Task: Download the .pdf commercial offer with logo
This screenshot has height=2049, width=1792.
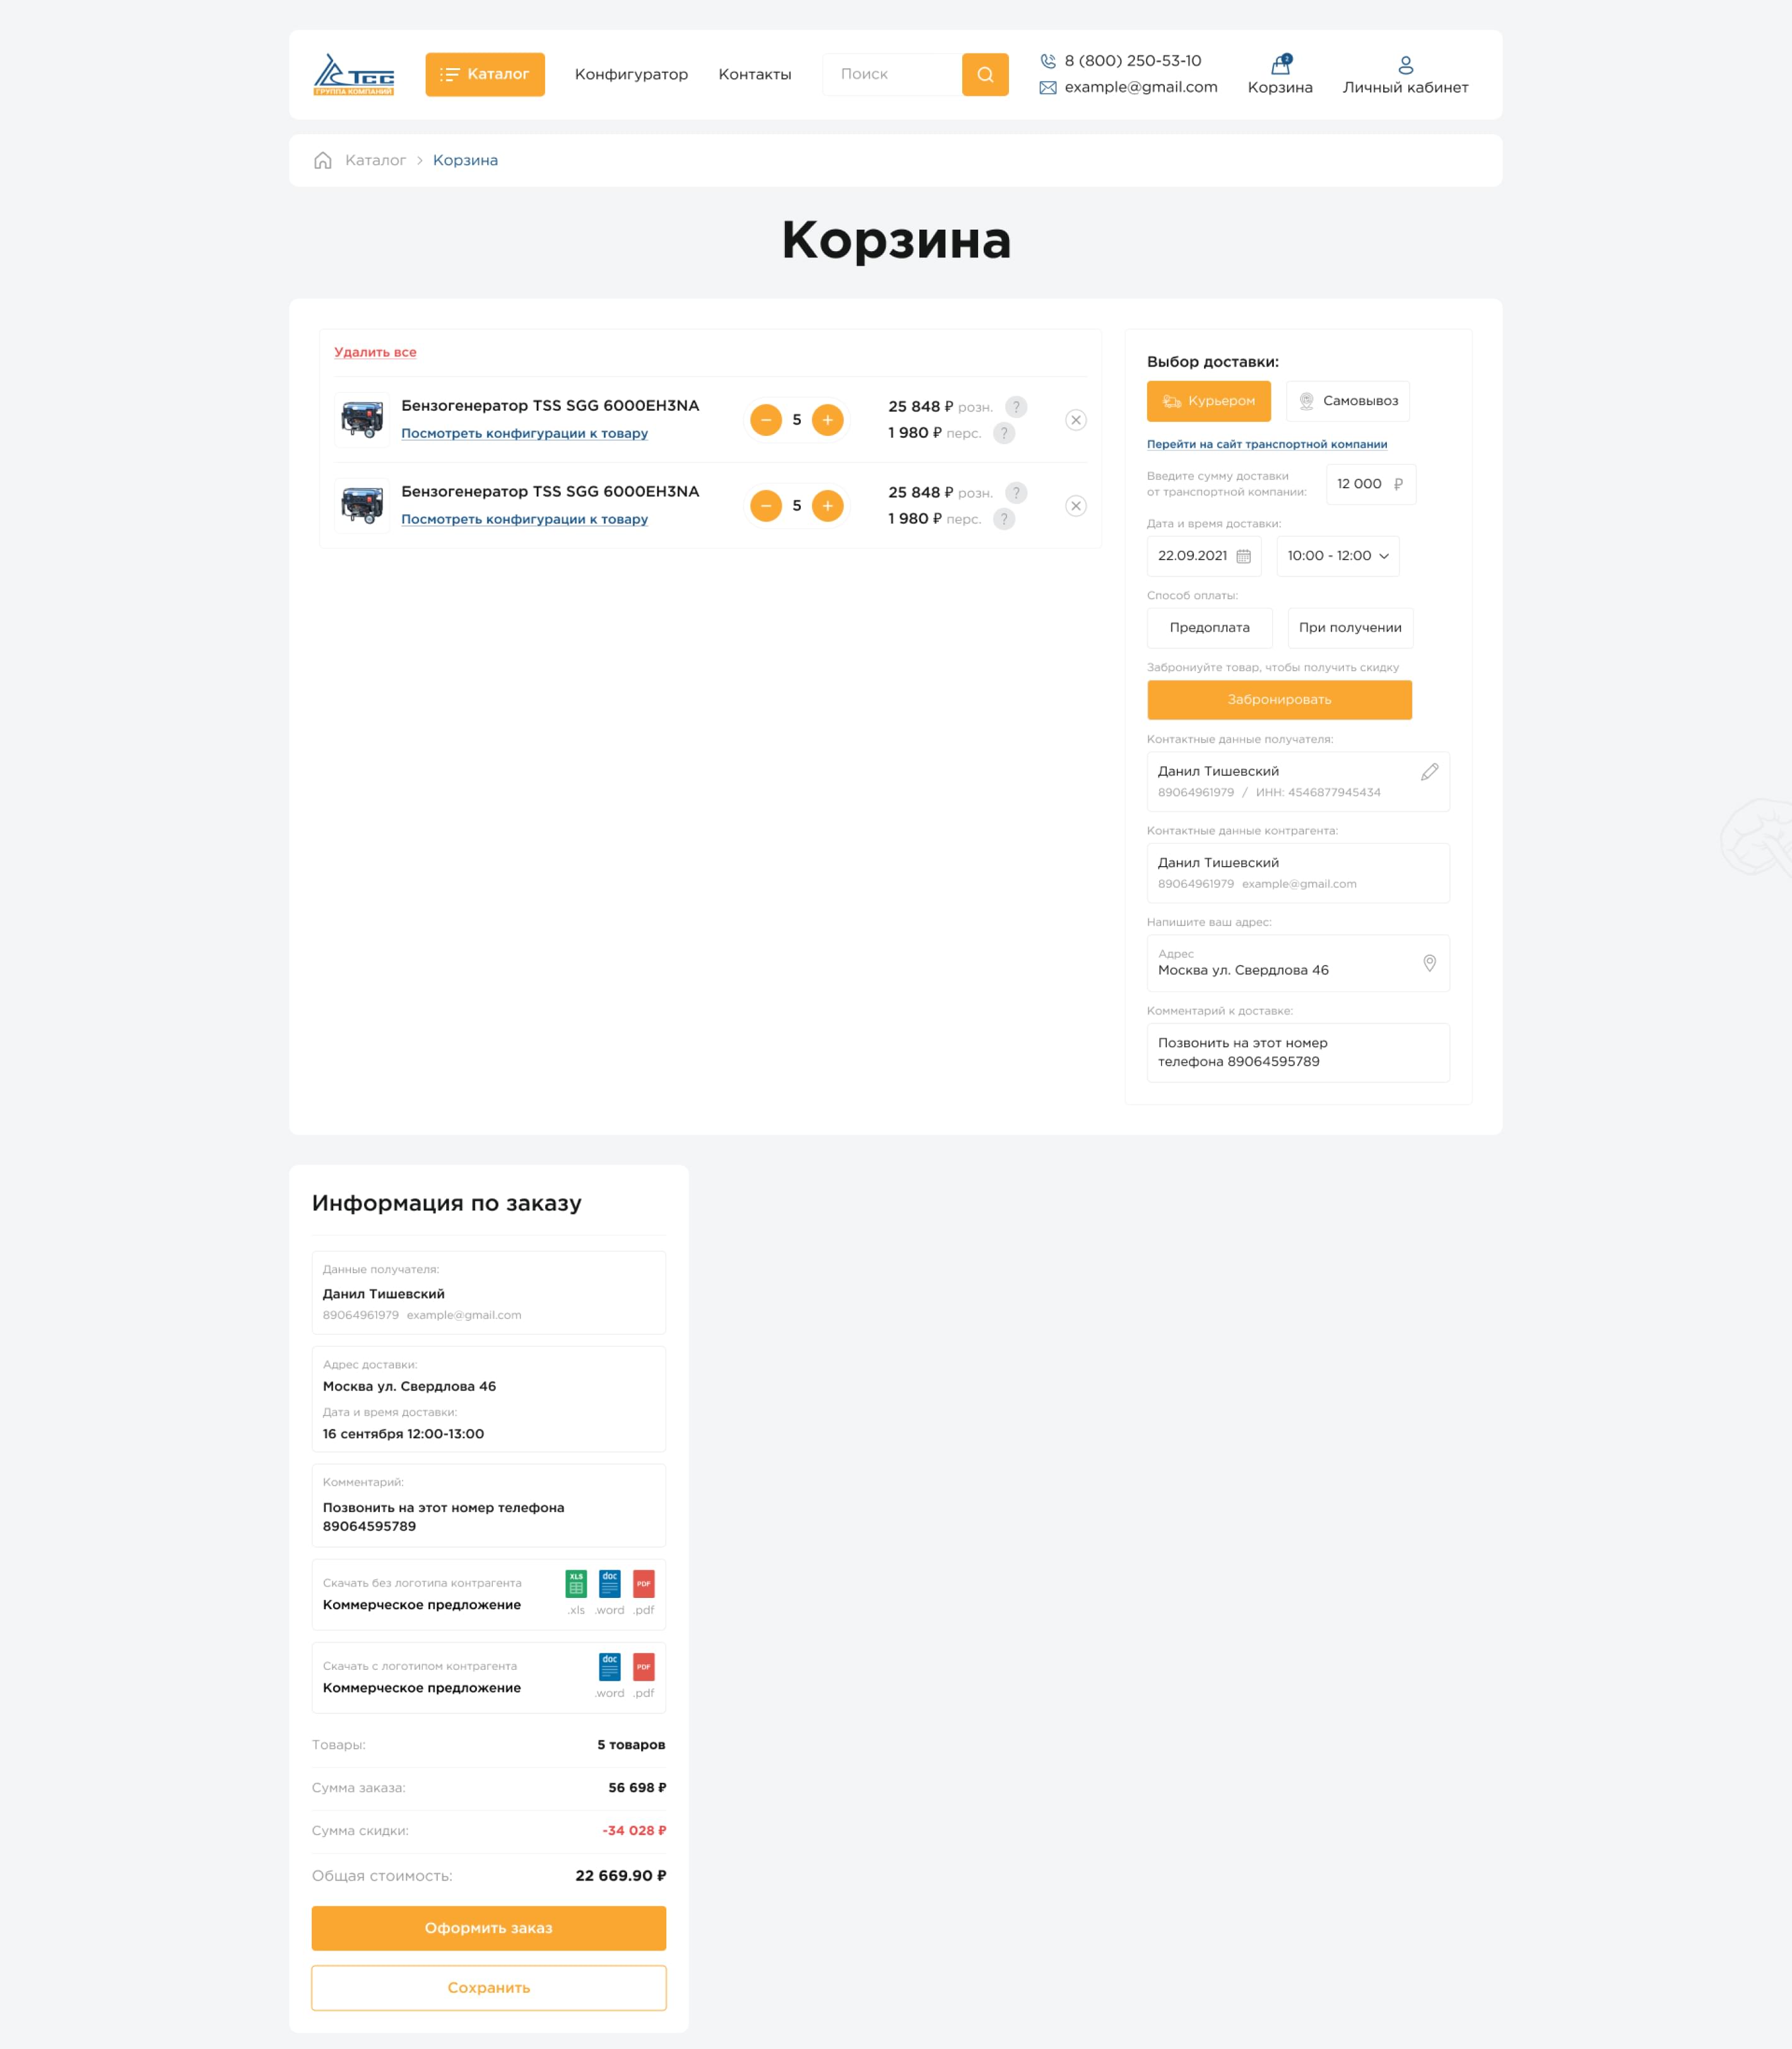Action: tap(643, 1667)
